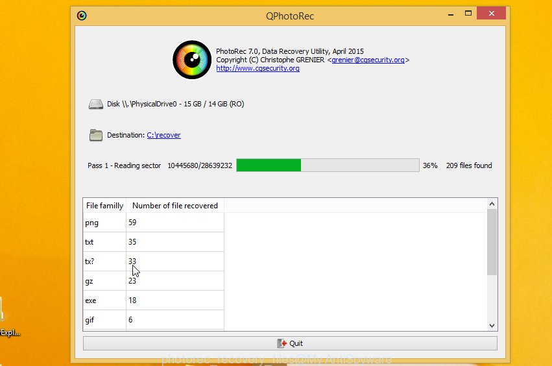Open the C:\recover destination link

point(163,135)
